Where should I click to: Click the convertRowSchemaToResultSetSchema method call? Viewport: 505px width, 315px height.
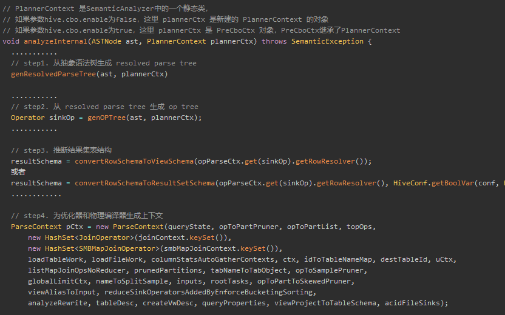(x=144, y=183)
